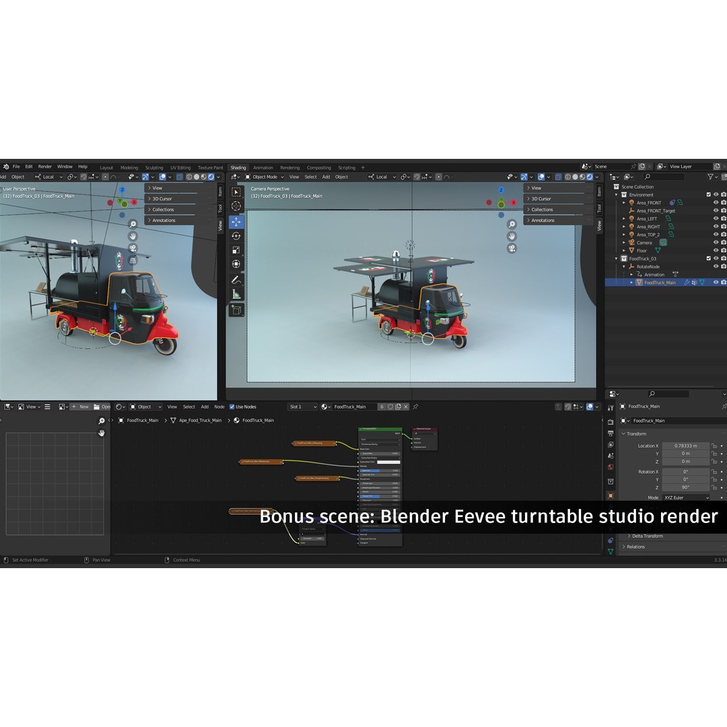Open the Tool properties tab icon

click(x=611, y=408)
